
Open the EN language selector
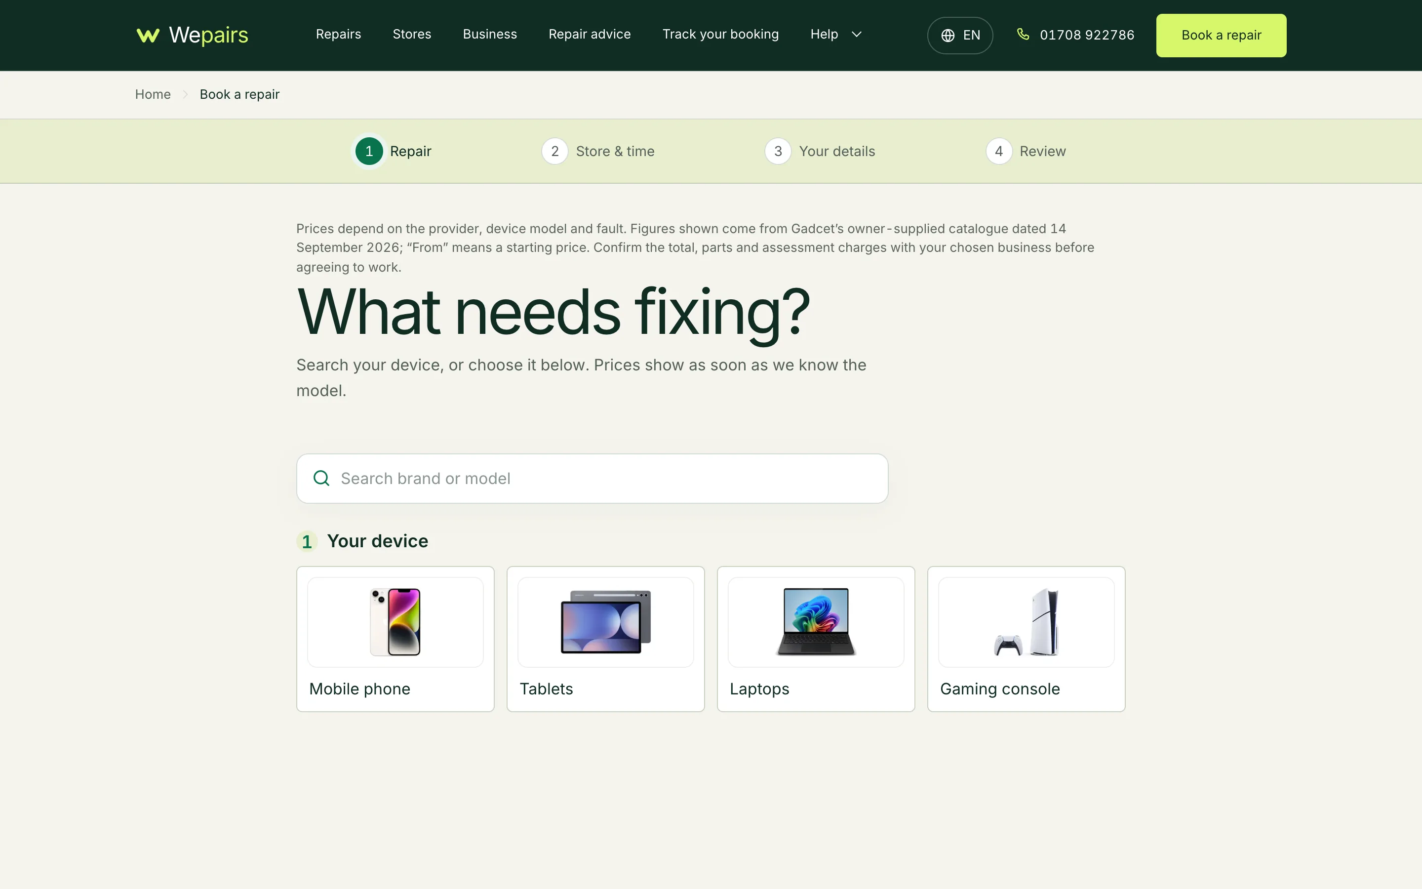960,35
